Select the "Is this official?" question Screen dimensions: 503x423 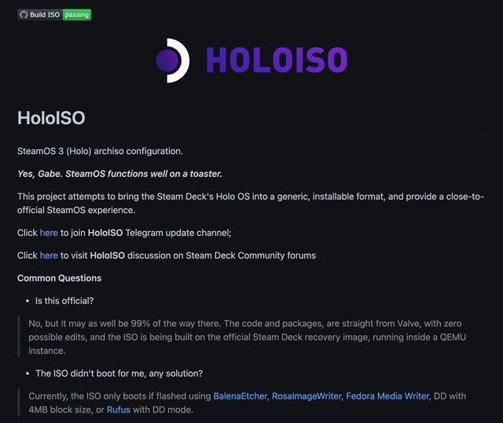click(x=73, y=300)
